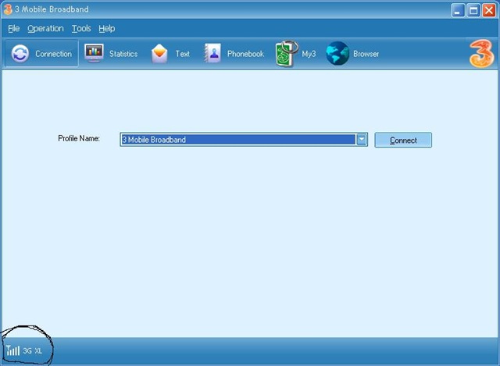Viewport: 500px width, 366px height.
Task: Open the Text envelope icon
Action: coord(159,54)
